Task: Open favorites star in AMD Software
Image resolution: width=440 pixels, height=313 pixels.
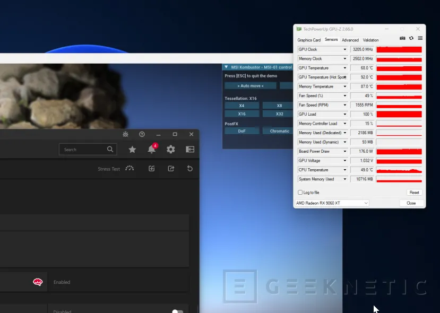Action: [132, 150]
